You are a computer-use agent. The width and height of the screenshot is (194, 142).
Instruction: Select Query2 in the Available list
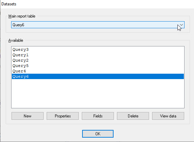point(98,60)
